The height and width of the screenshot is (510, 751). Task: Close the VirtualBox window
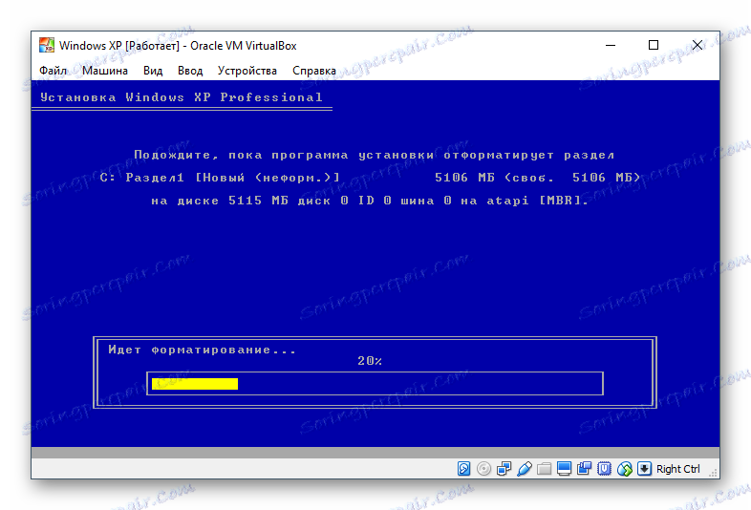(x=697, y=45)
